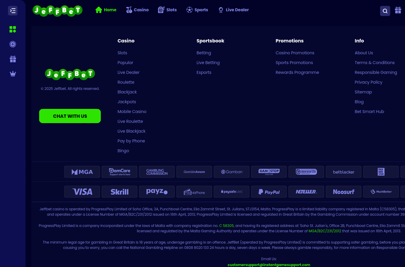Open the Roulette footer link
Image resolution: width=405 pixels, height=267 pixels.
pos(126,82)
